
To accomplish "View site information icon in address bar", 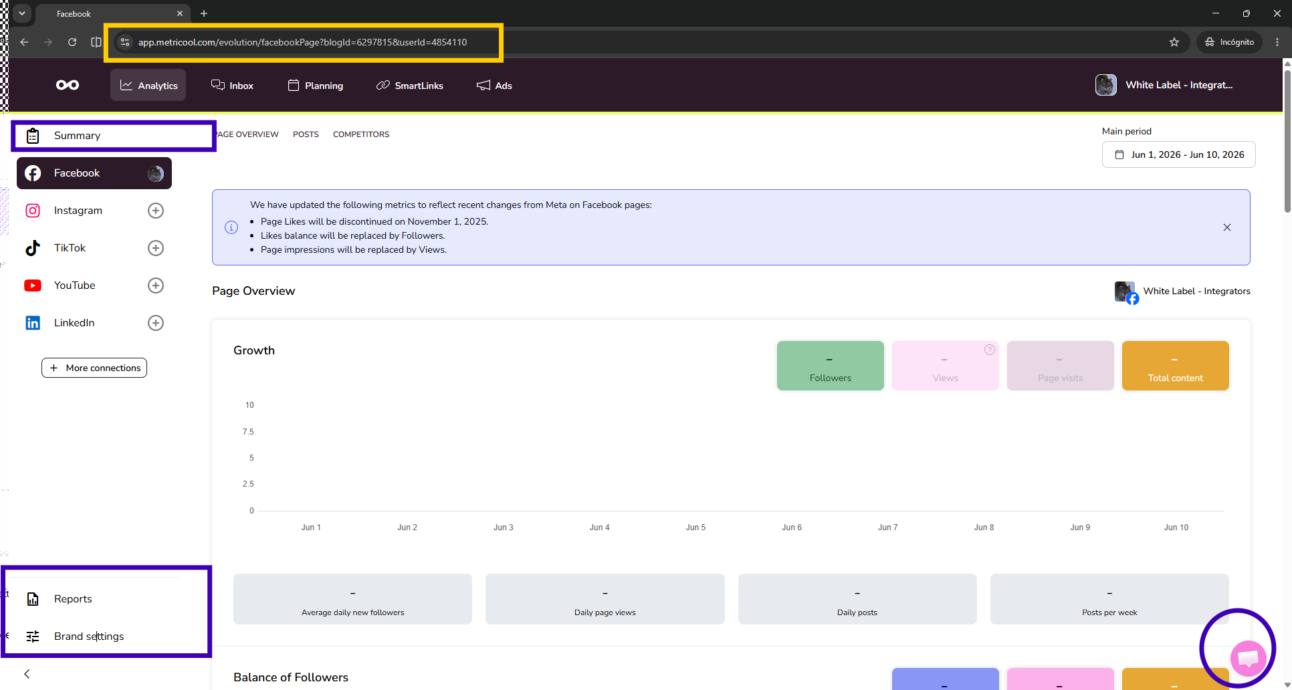I will [125, 42].
